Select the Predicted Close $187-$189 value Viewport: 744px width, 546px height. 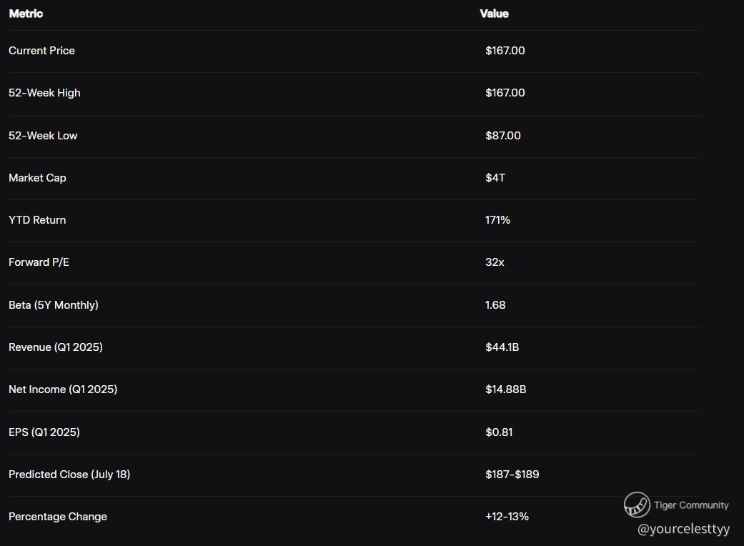(512, 475)
